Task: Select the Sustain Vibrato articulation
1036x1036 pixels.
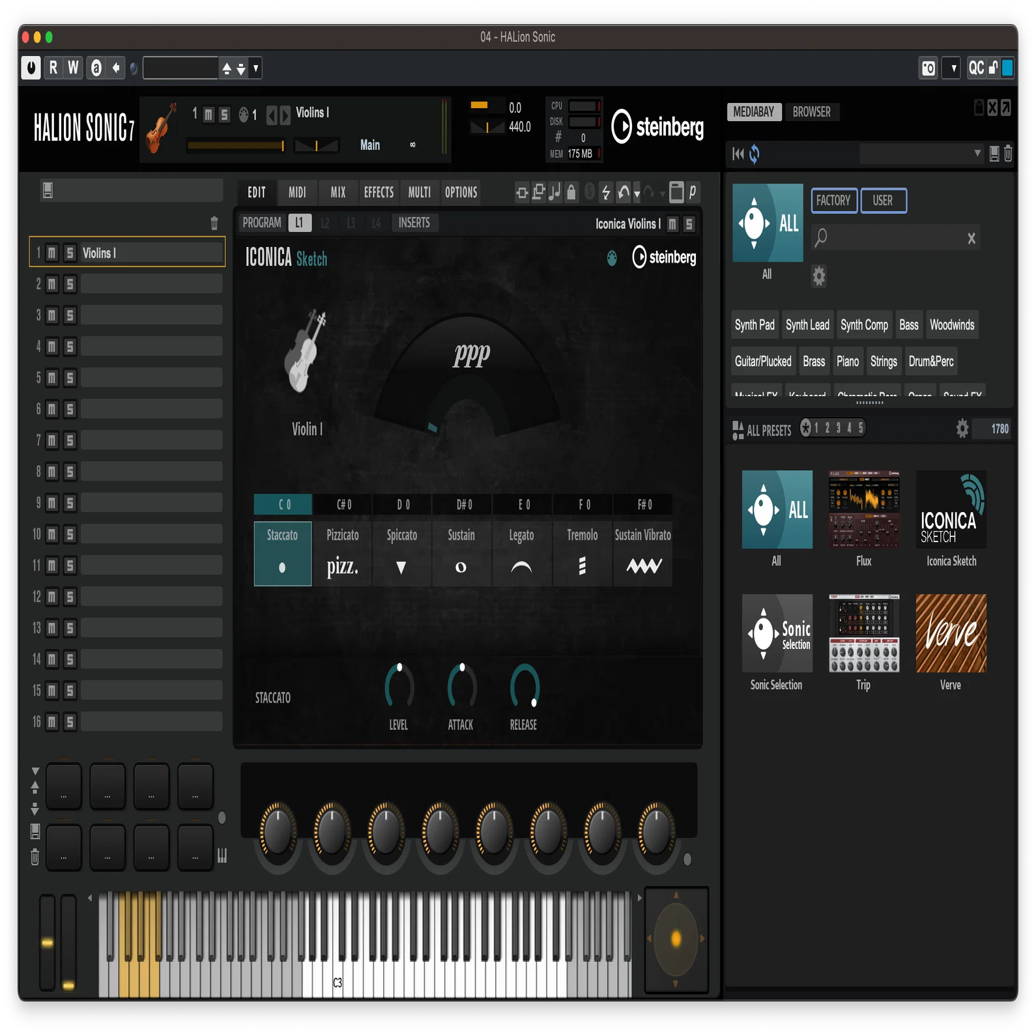Action: [643, 553]
